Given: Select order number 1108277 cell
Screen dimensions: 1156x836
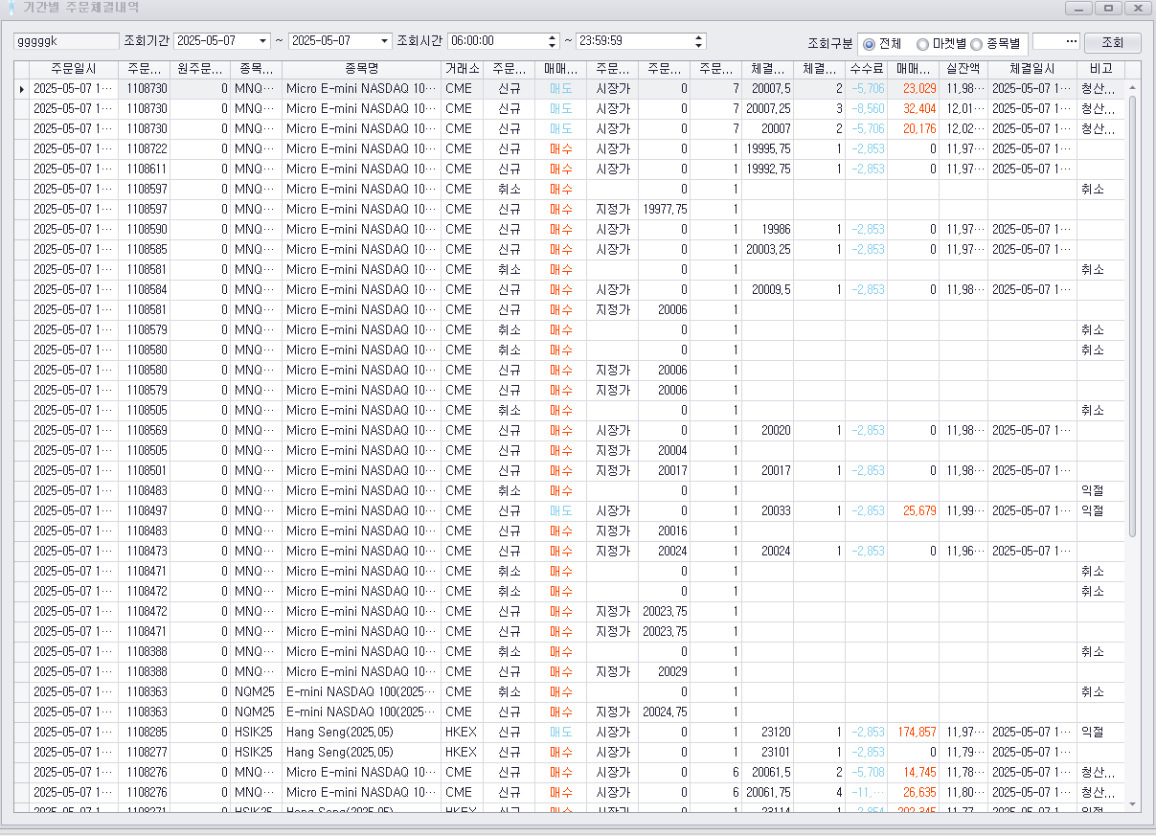Looking at the screenshot, I should (147, 753).
